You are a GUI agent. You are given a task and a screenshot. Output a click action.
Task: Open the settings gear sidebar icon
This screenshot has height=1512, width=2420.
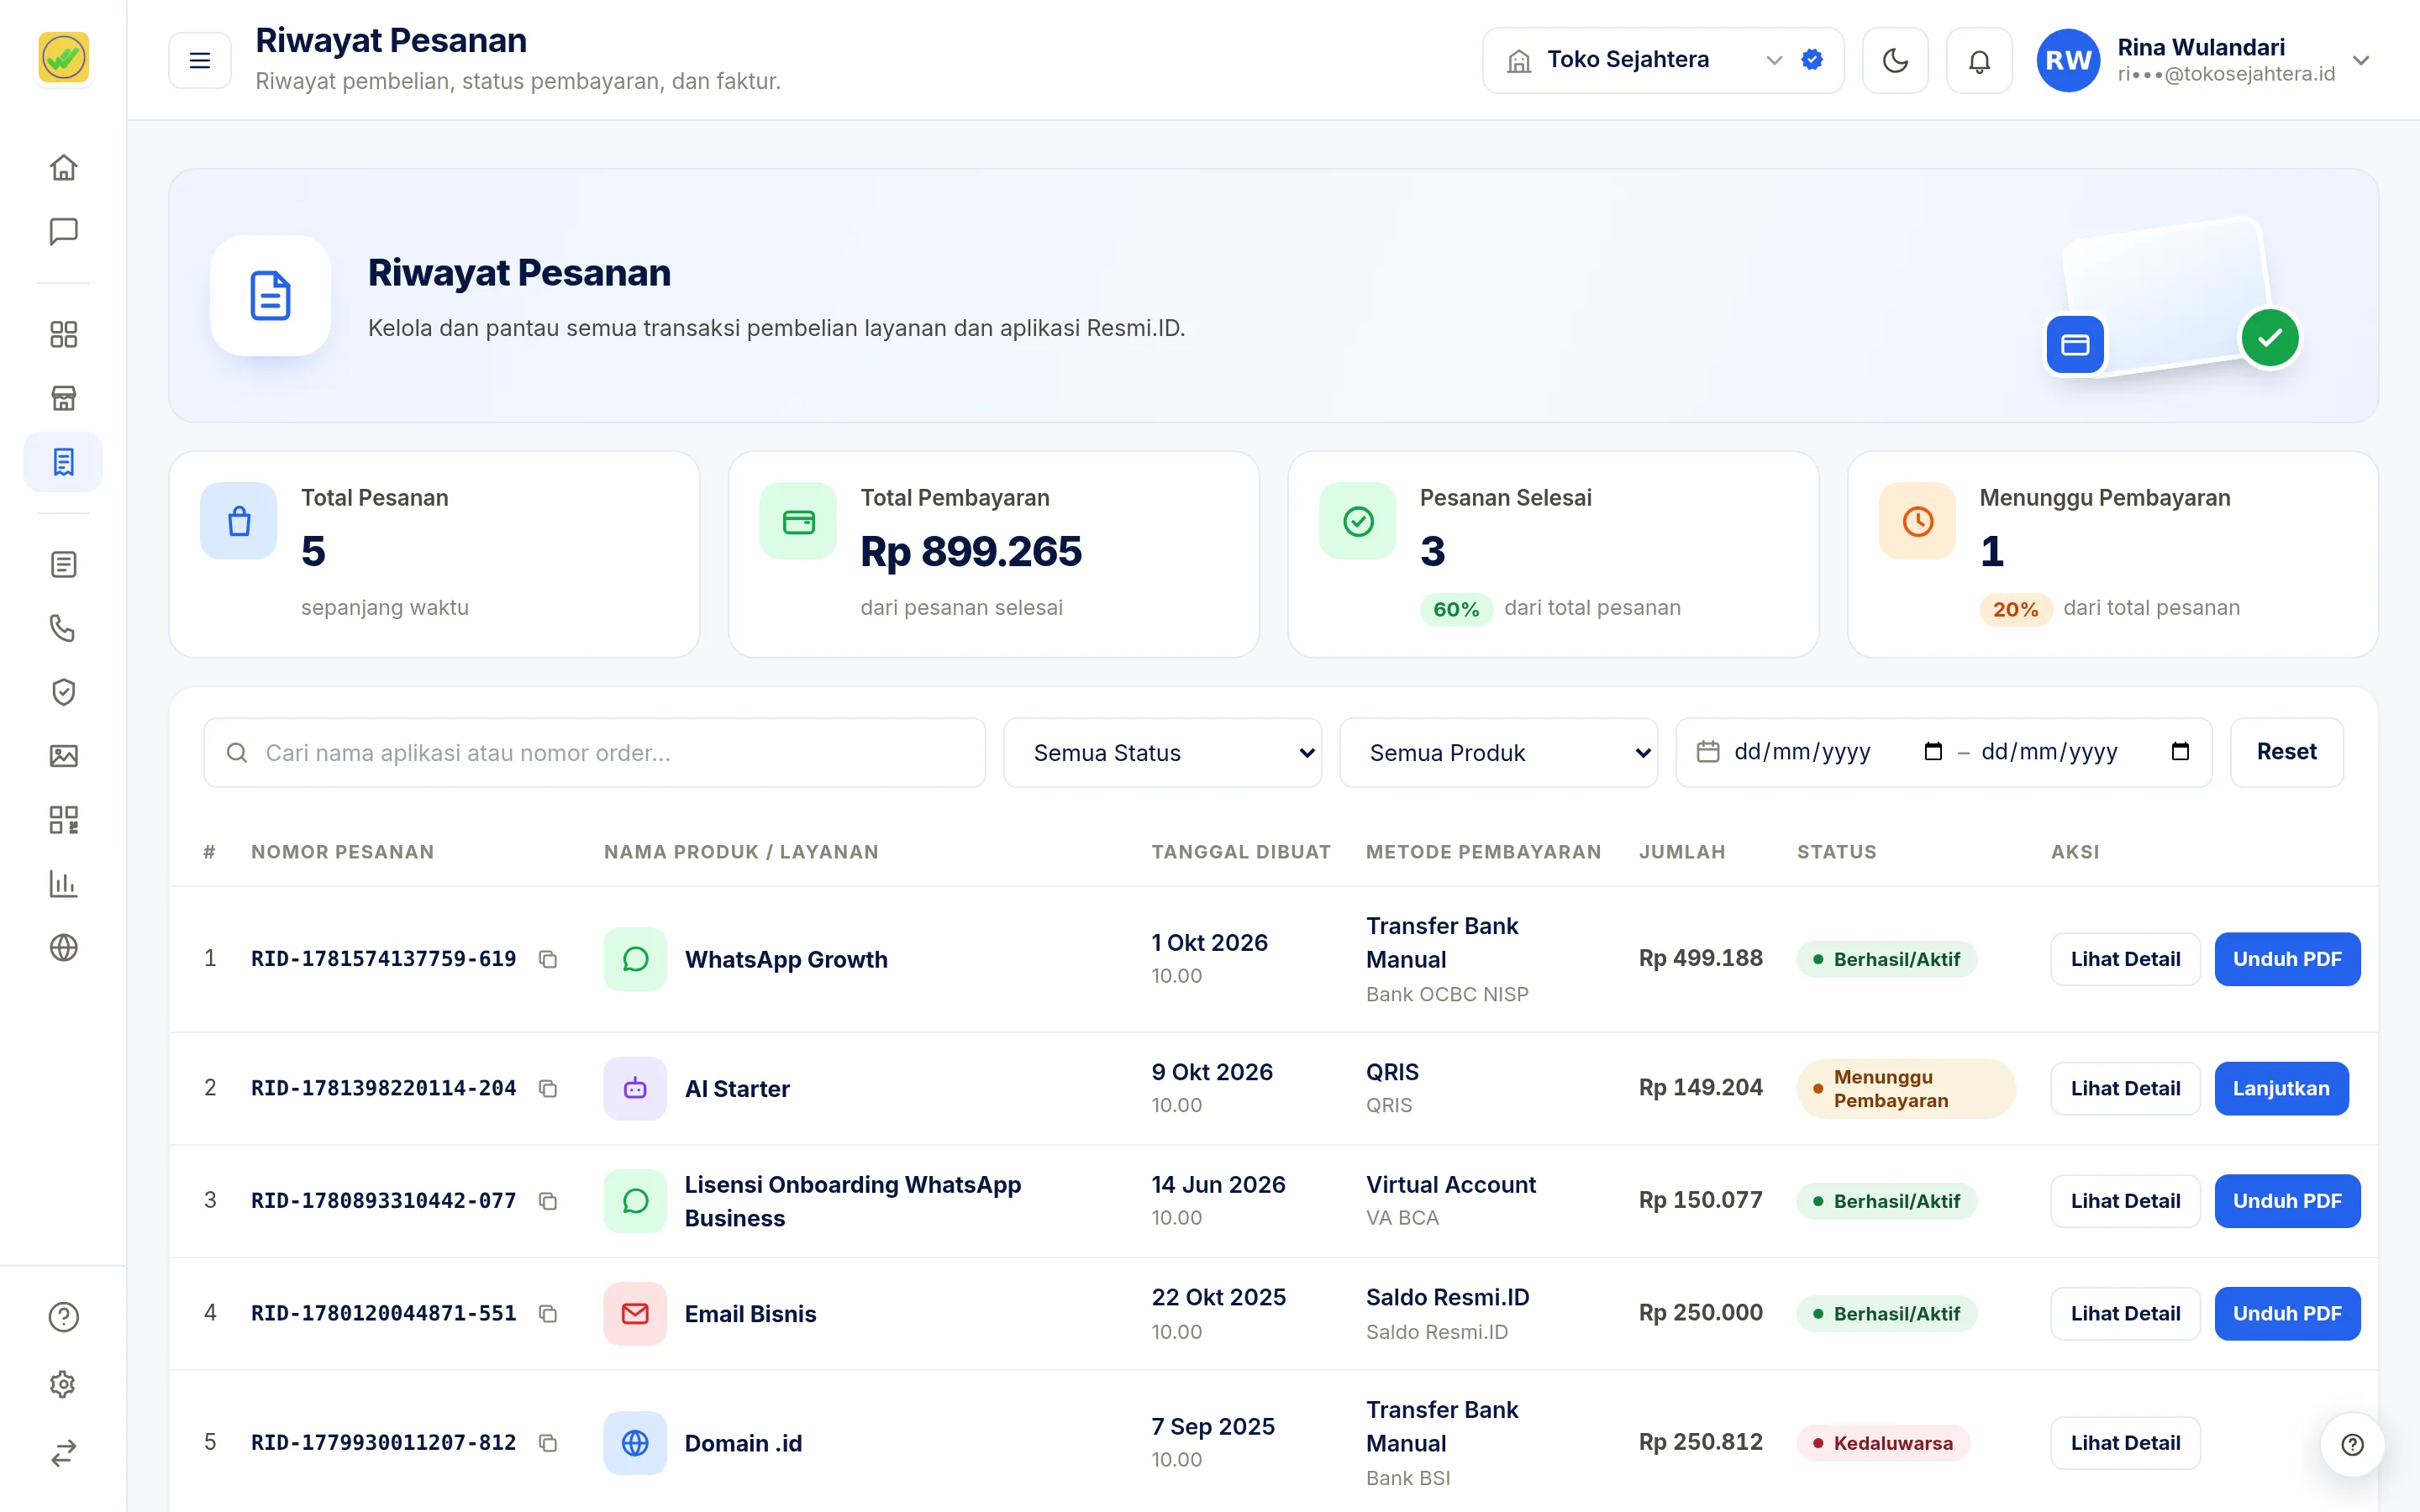pos(63,1384)
